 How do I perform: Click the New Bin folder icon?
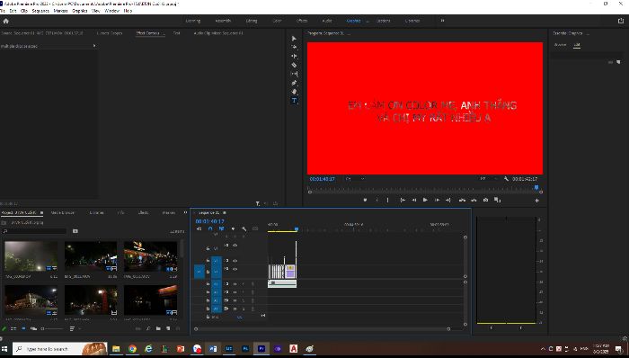[158, 328]
